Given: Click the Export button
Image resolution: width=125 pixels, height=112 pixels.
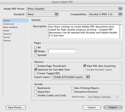Looking at the screenshot, I should click(x=113, y=108).
